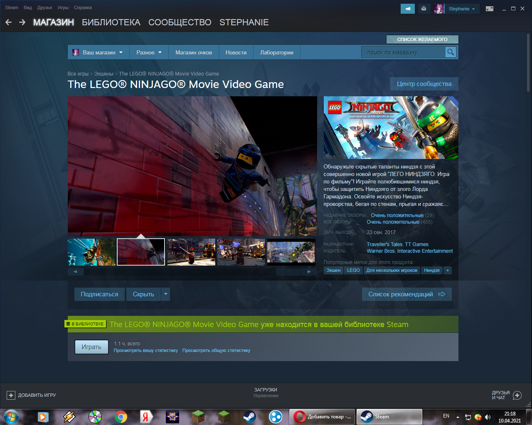Switch to the 'БИБЛИОТЕКА' tab
532x425 pixels.
tap(111, 22)
